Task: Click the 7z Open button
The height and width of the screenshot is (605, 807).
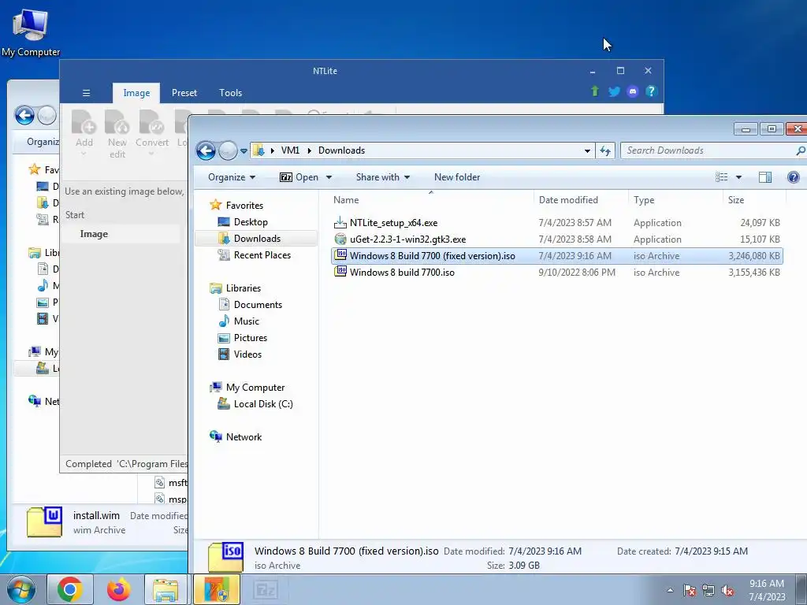Action: coord(299,177)
